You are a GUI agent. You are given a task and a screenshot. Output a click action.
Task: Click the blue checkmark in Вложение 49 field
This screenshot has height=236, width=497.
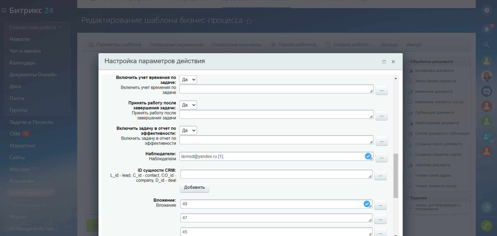[367, 204]
